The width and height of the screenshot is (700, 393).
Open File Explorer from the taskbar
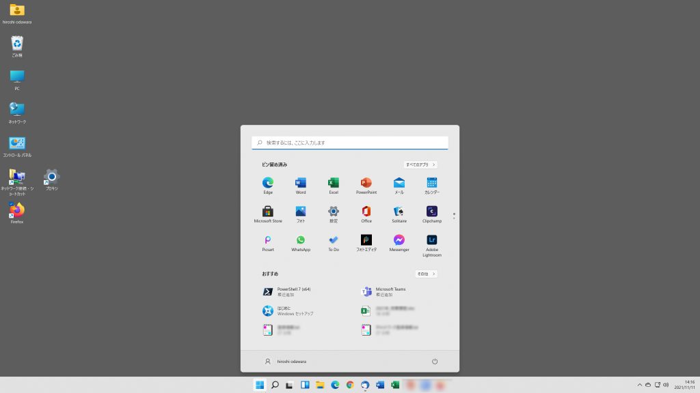click(x=319, y=385)
